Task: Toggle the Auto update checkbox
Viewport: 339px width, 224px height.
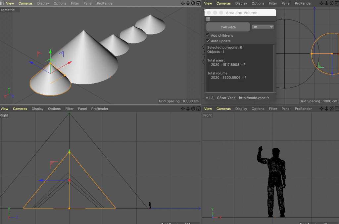Action: tap(208, 41)
